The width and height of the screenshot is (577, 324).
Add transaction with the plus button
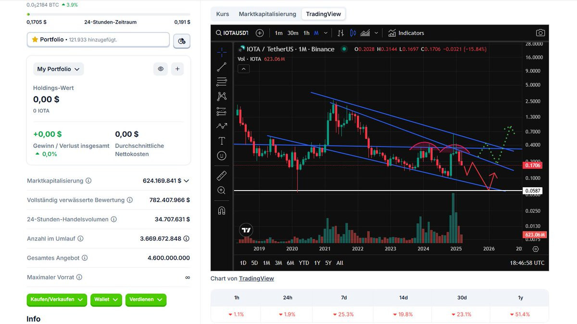pos(177,69)
